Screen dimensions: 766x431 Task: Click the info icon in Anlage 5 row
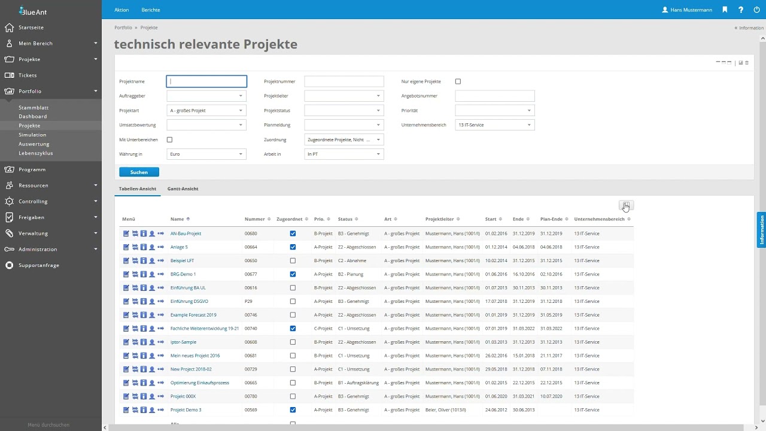point(144,247)
